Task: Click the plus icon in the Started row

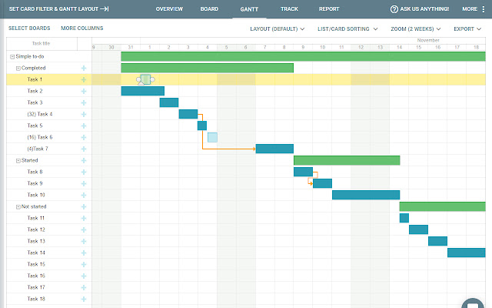Action: [x=84, y=161]
